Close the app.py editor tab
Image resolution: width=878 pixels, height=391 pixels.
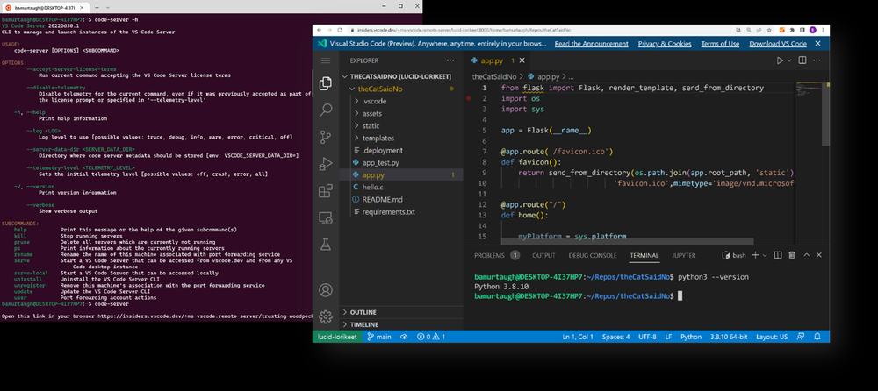pyautogui.click(x=522, y=60)
